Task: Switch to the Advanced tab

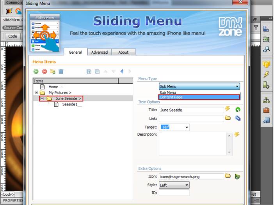Action: click(x=100, y=52)
